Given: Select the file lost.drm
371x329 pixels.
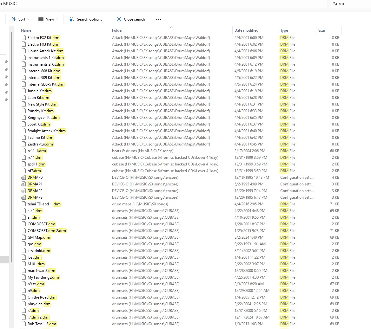Looking at the screenshot, I should (35, 257).
